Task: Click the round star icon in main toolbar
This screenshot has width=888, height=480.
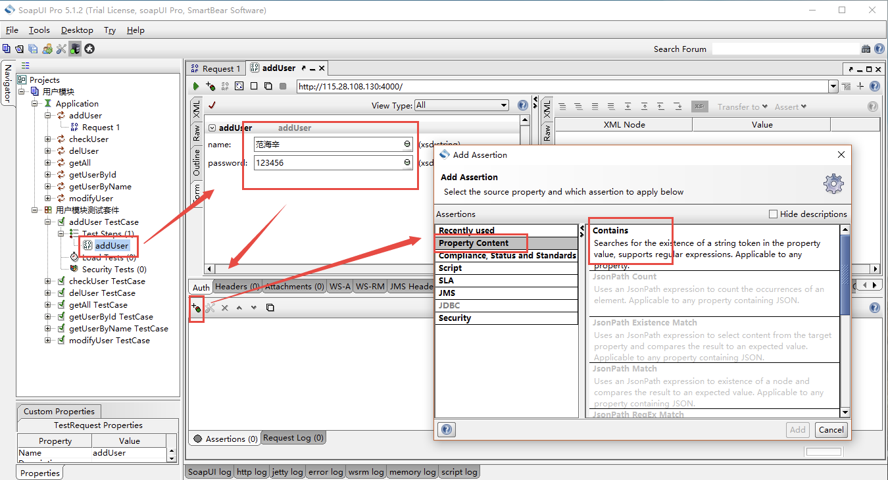Action: [x=89, y=49]
